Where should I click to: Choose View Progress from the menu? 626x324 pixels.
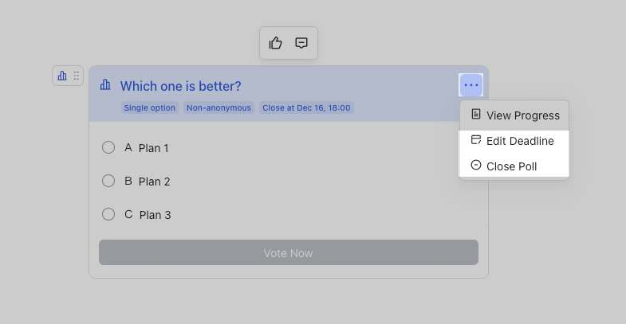(522, 115)
